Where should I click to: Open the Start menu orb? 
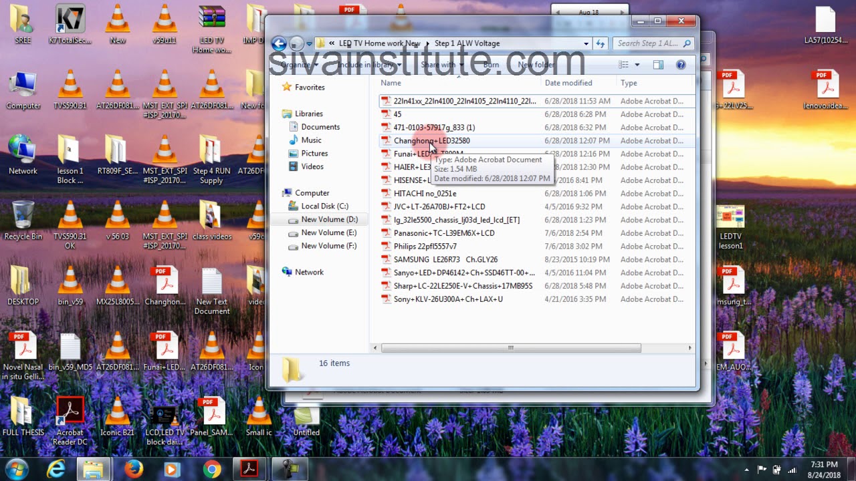17,469
